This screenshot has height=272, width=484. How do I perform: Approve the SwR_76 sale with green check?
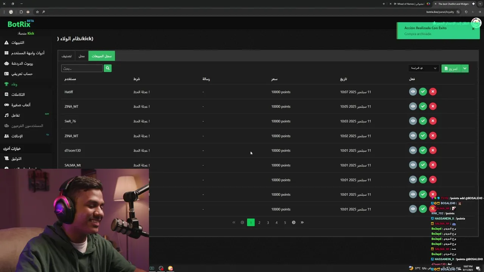pos(423,121)
